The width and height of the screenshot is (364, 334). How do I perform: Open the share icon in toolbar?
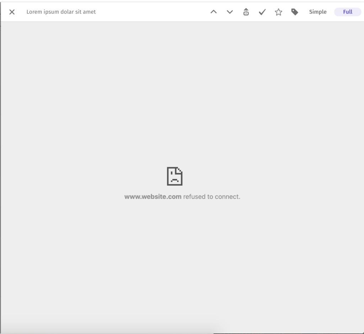coord(246,12)
